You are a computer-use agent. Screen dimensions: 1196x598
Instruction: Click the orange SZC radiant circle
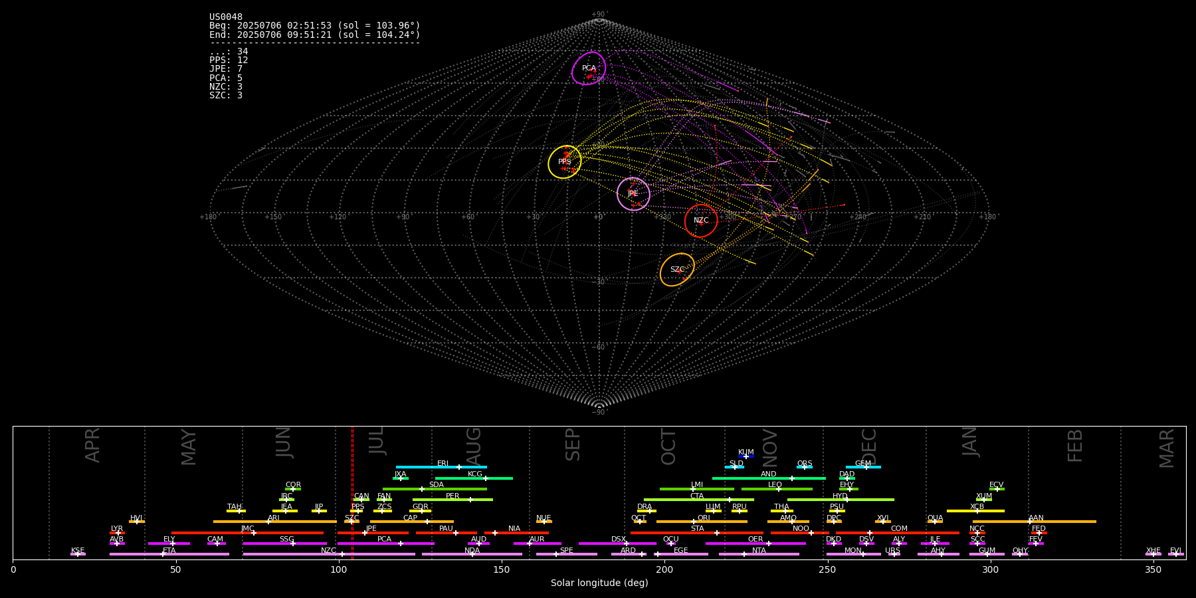tap(677, 270)
